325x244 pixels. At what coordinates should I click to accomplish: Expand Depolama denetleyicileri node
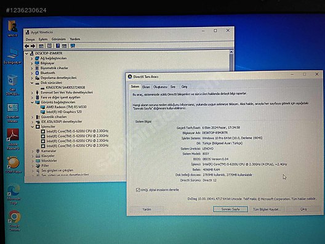pos(32,78)
